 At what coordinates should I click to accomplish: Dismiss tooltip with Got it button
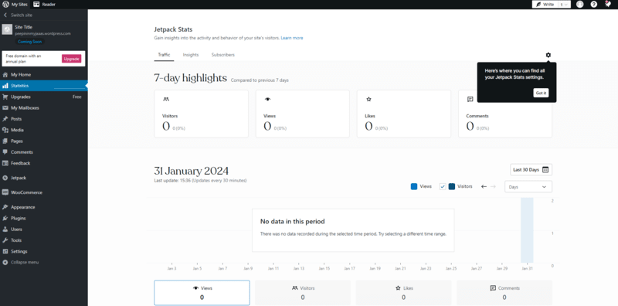(x=541, y=93)
